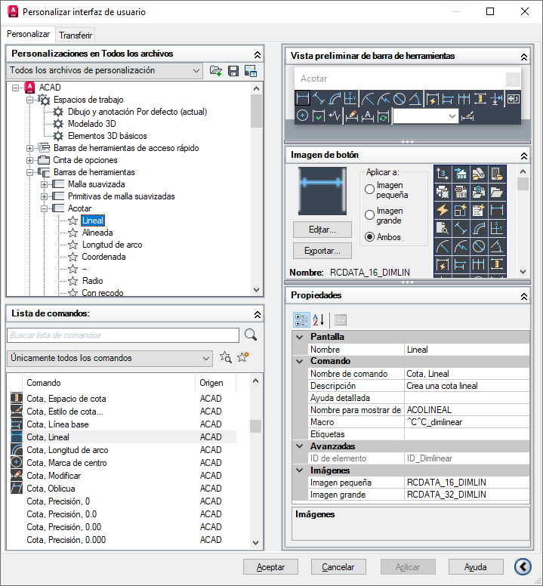Screen dimensions: 543x586
Task: Select 'Modelado 3D' workspace in tree
Action: (91, 124)
